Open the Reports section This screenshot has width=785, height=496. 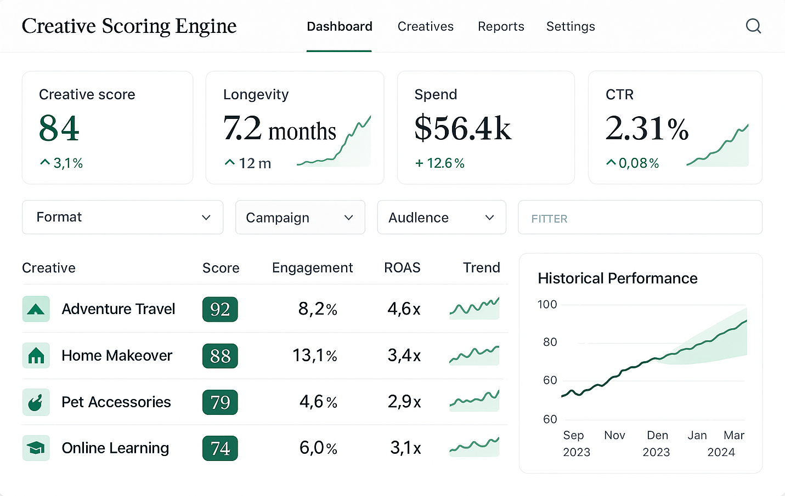point(501,26)
